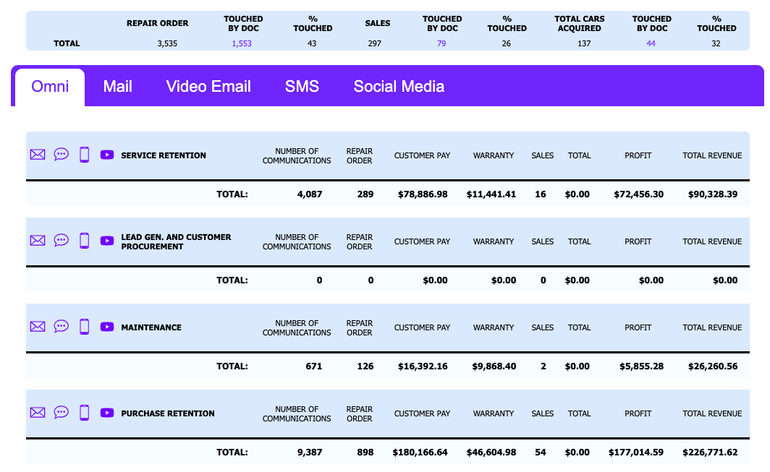
Task: Click the video icon in Service Retention row
Action: click(x=107, y=155)
